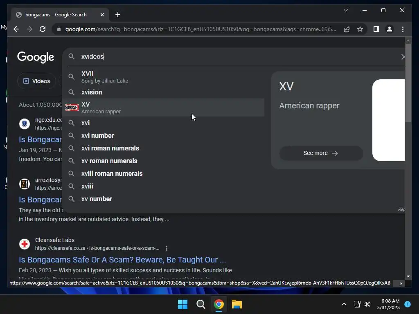Go back to the previous page
The image size is (419, 314).
pos(16,29)
